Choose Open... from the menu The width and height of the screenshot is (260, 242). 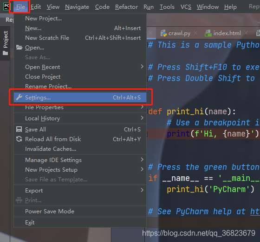[x=80, y=48]
